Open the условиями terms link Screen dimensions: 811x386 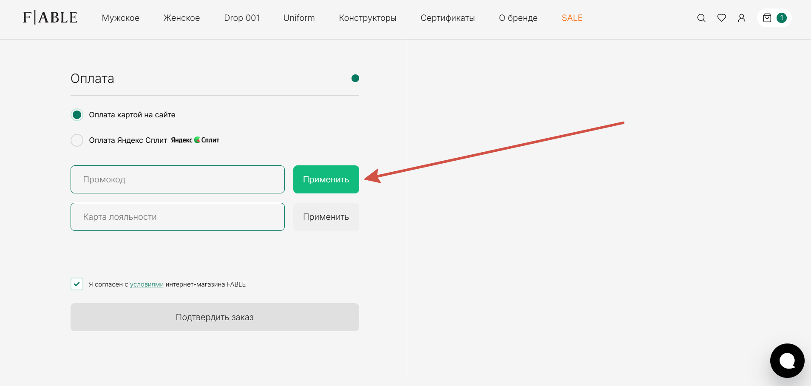pyautogui.click(x=147, y=284)
